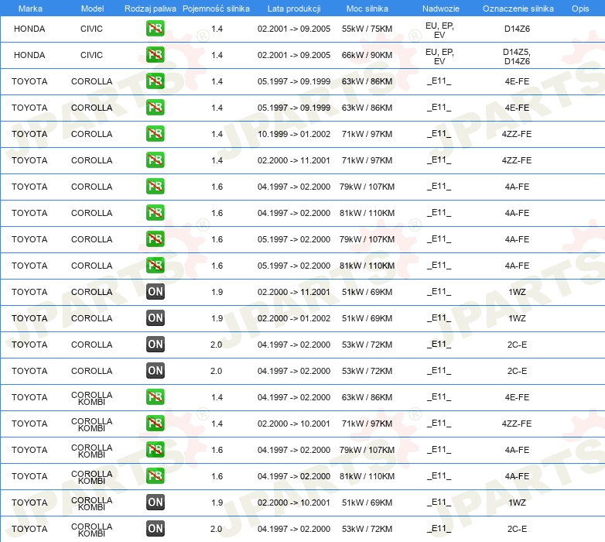Click petrol icon in Corolla 05.1997 79kW / 107KM row
605x542 pixels.
155,239
